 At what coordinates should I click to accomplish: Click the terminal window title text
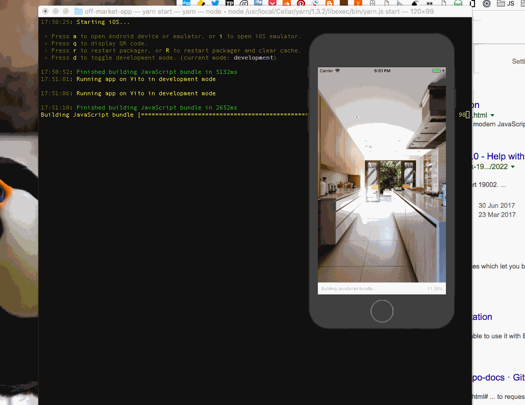click(259, 11)
